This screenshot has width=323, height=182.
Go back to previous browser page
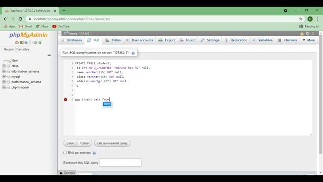click(x=5, y=19)
